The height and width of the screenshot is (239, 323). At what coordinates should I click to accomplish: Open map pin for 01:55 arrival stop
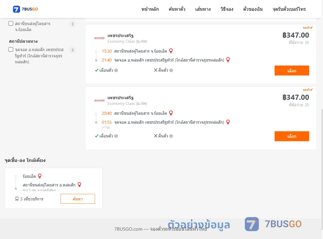(x=228, y=122)
